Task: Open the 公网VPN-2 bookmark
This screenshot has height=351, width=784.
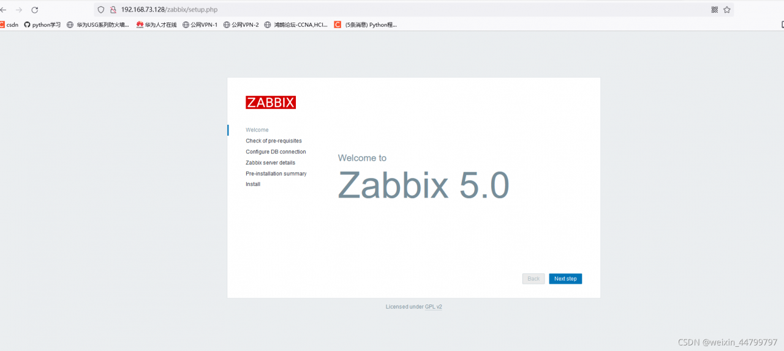Action: 241,25
